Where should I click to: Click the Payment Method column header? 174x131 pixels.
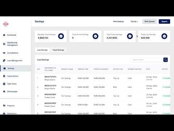click(x=134, y=69)
